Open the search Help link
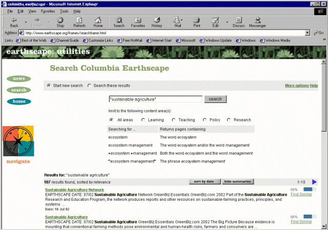This screenshot has width=328, height=230. (x=314, y=86)
